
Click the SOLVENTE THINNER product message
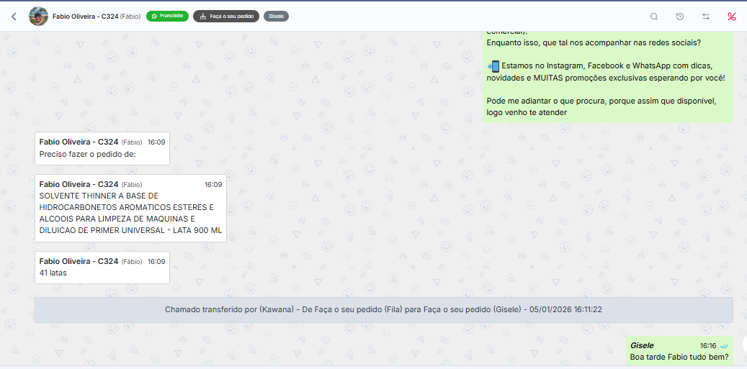[130, 208]
